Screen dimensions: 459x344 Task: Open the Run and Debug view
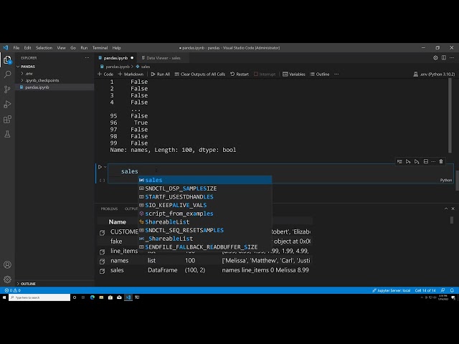pyautogui.click(x=7, y=104)
